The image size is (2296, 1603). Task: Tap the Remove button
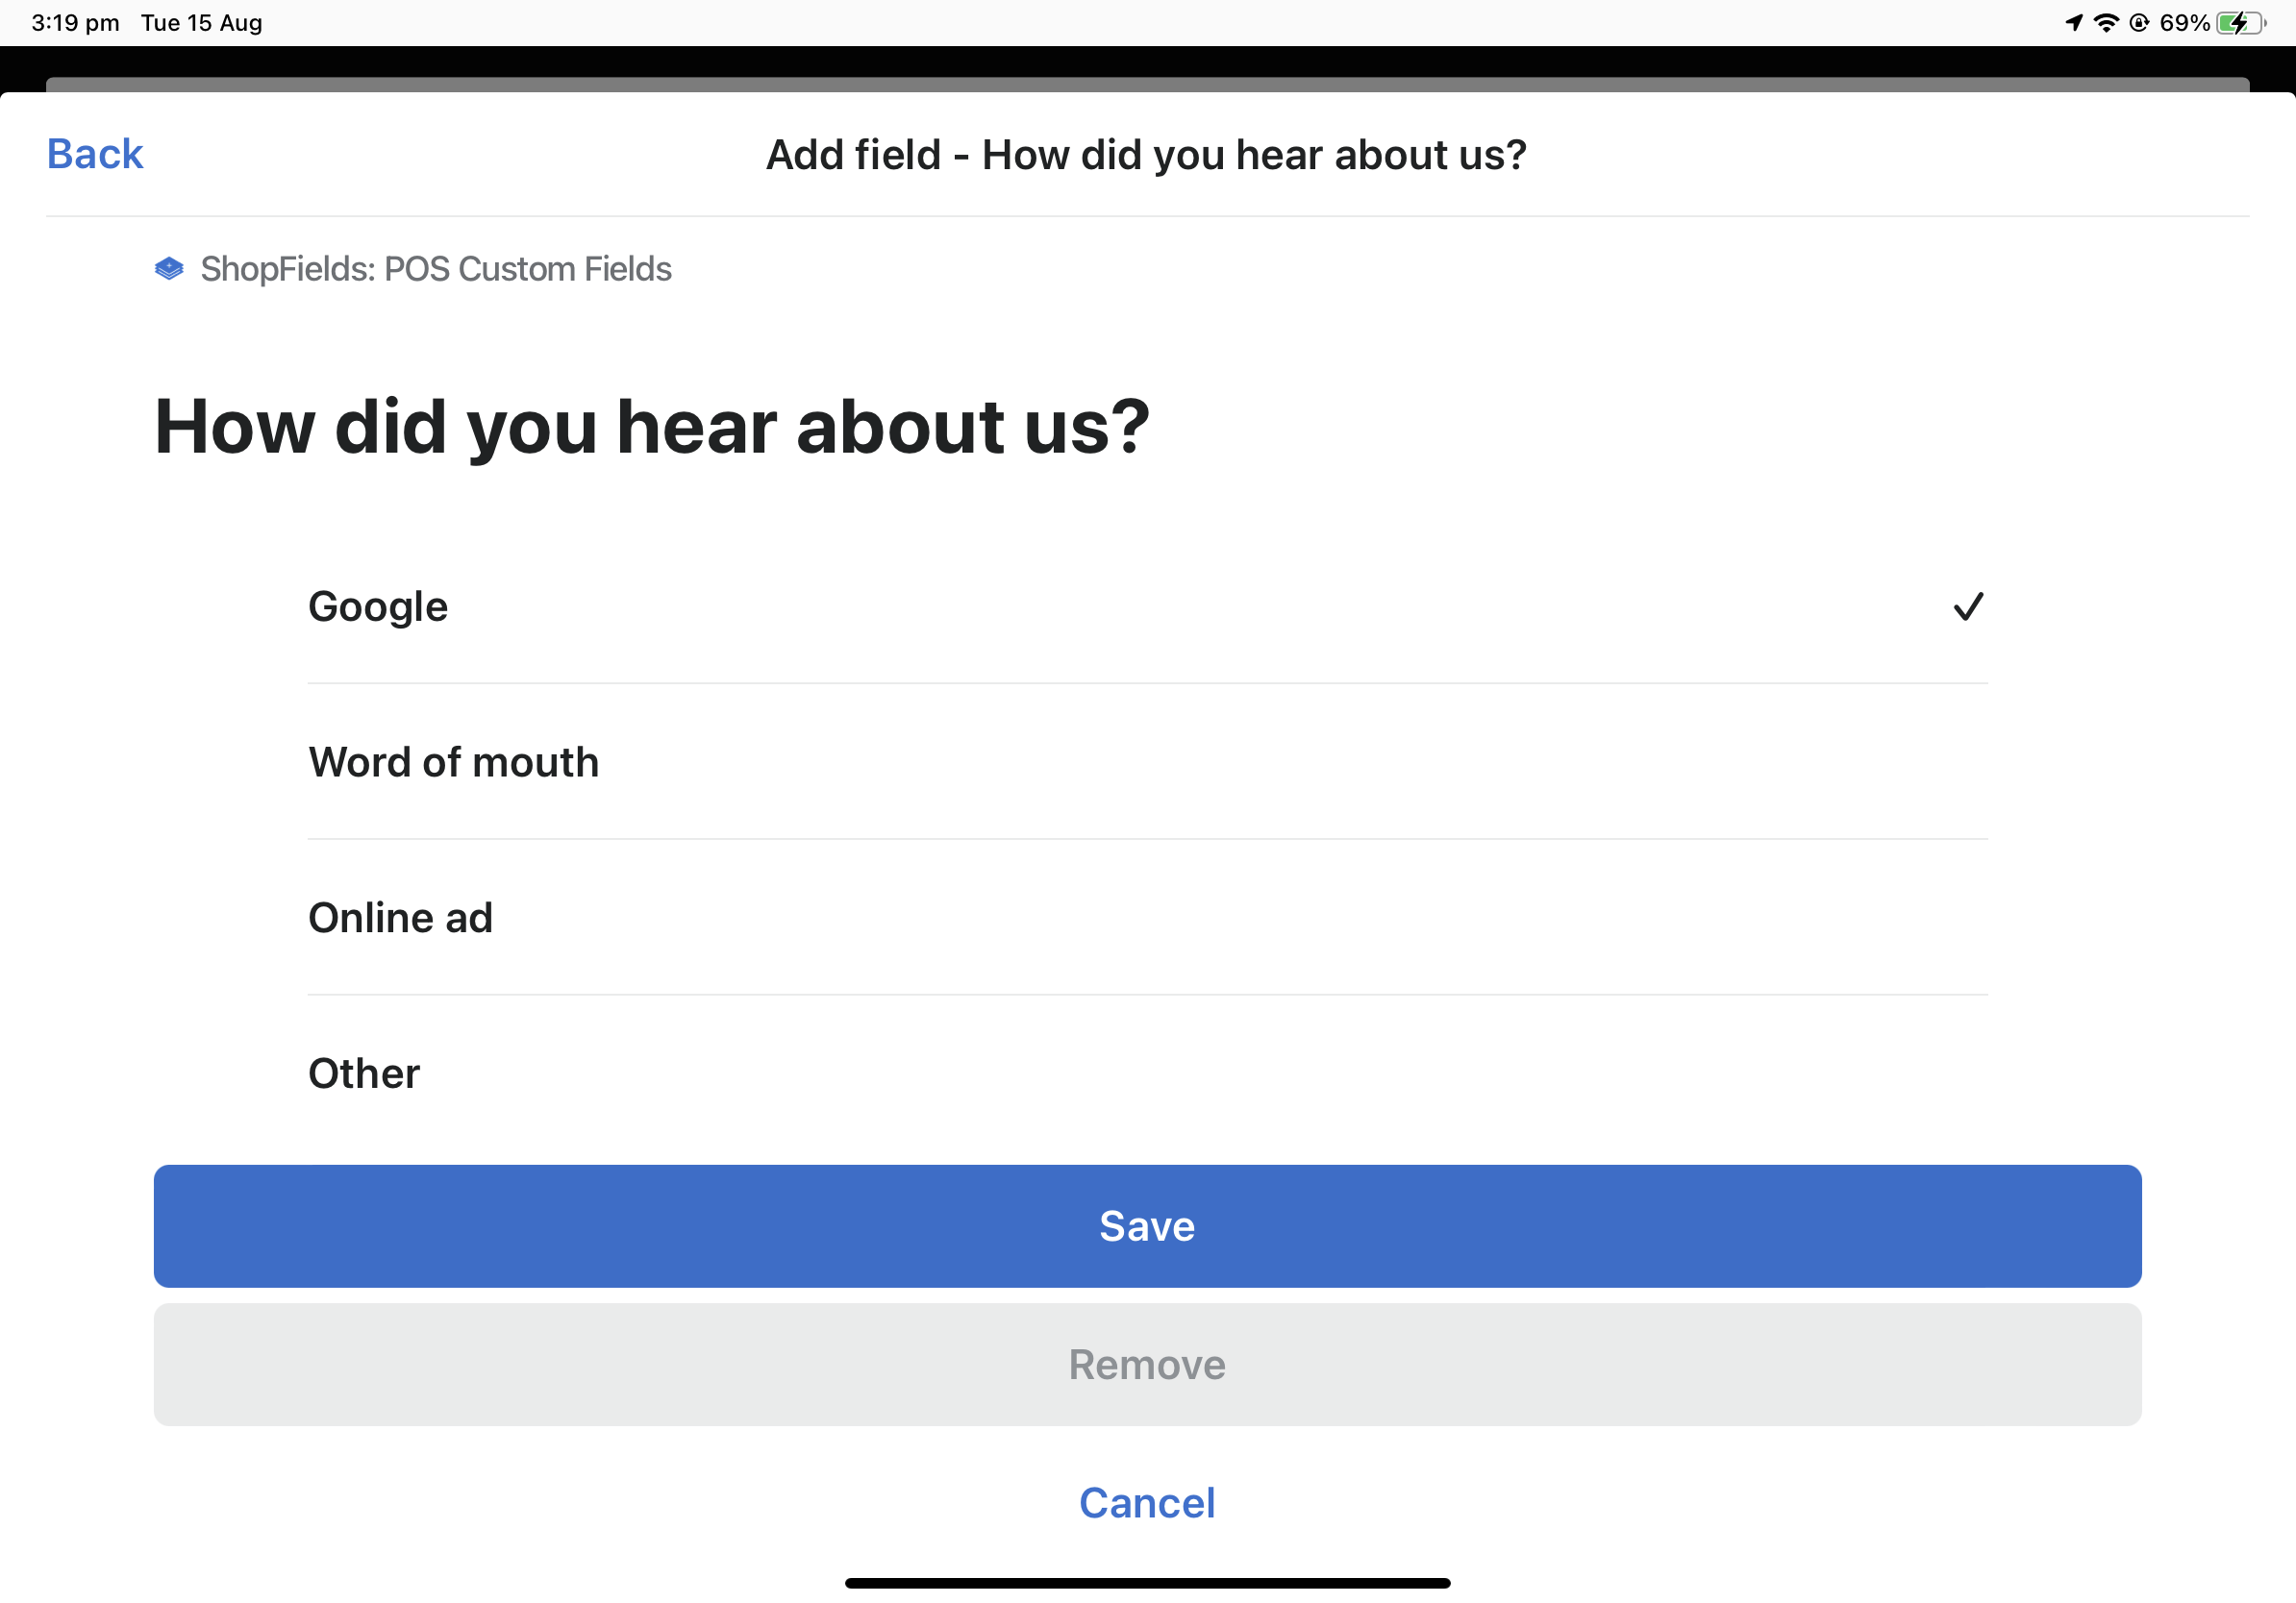click(1147, 1366)
